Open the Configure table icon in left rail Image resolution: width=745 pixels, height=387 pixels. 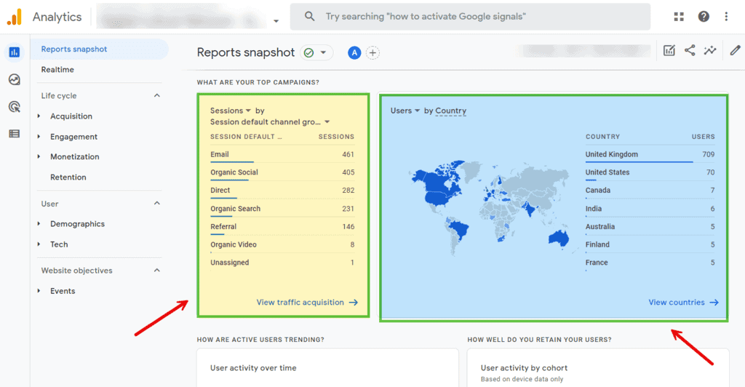(x=15, y=134)
